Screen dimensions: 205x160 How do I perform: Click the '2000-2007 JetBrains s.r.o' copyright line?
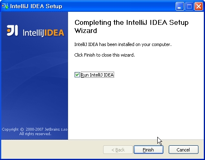point(46,129)
